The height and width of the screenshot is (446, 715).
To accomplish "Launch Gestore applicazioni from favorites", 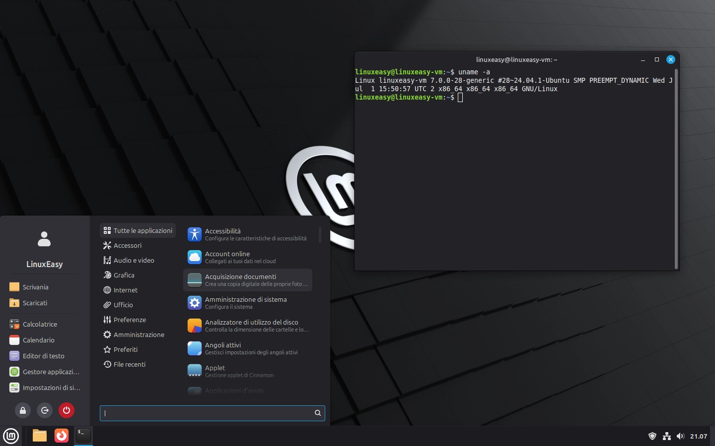I will click(x=44, y=372).
